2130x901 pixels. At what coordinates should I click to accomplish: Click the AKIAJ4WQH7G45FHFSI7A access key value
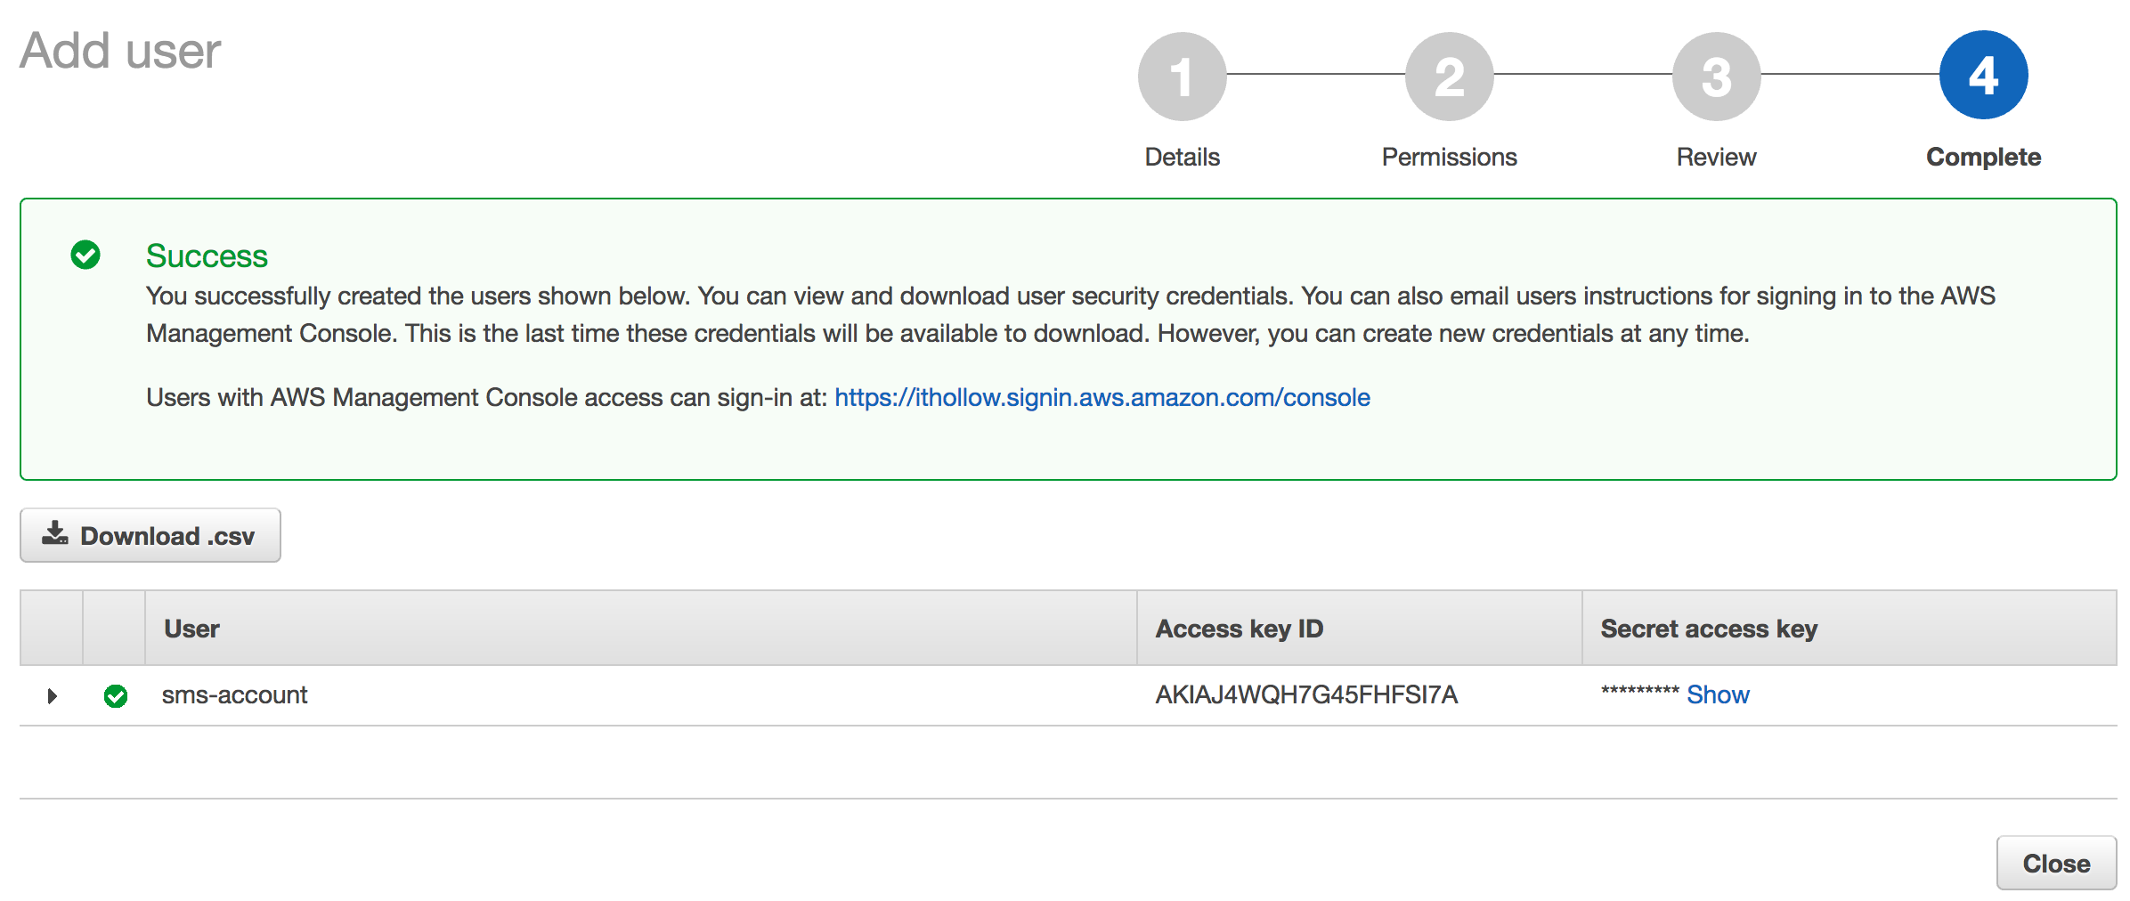1306,694
